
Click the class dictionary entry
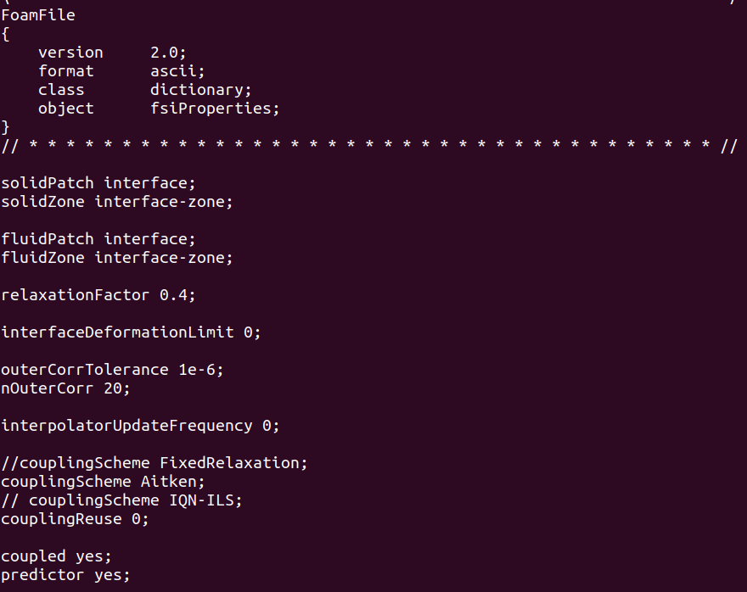144,90
